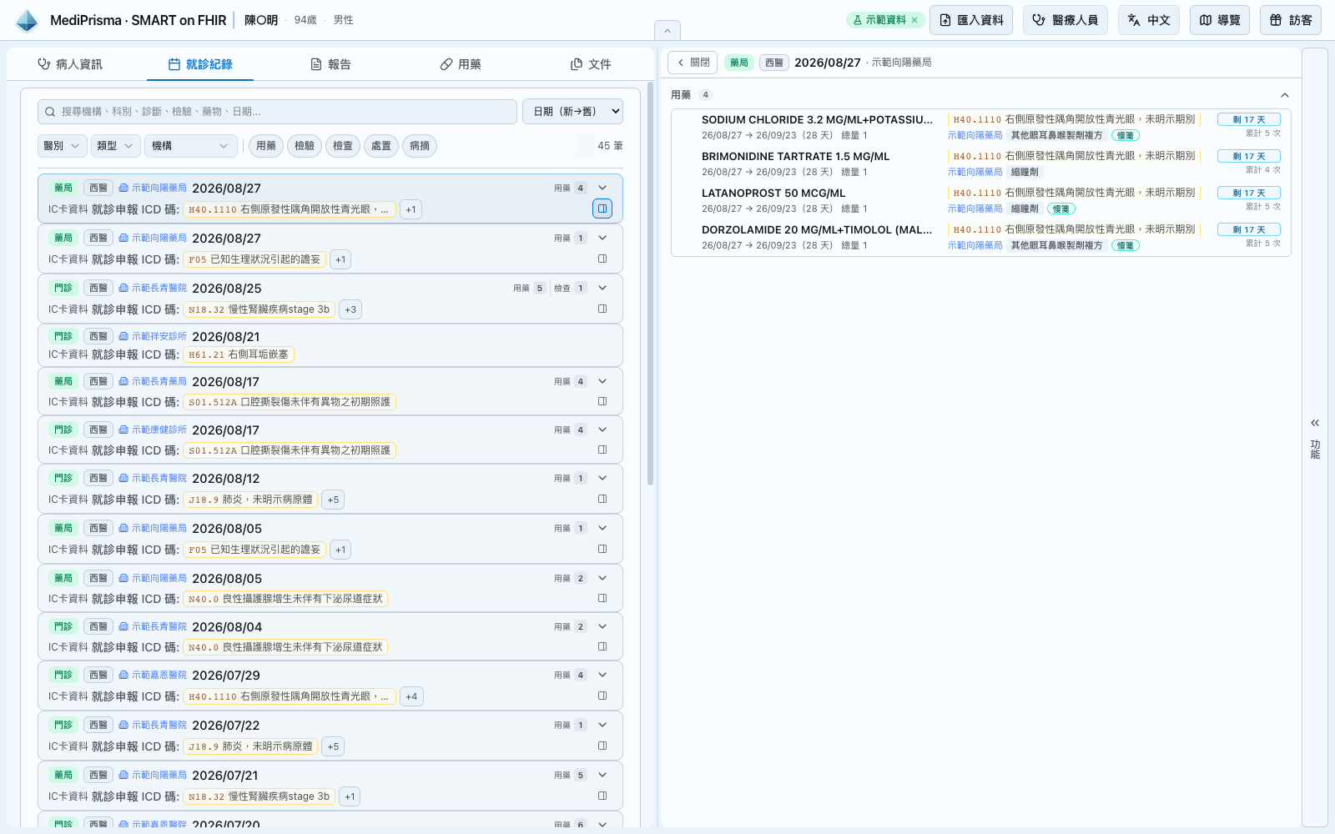Open 匯入資料 import dialog
The width and height of the screenshot is (1335, 834).
point(971,20)
